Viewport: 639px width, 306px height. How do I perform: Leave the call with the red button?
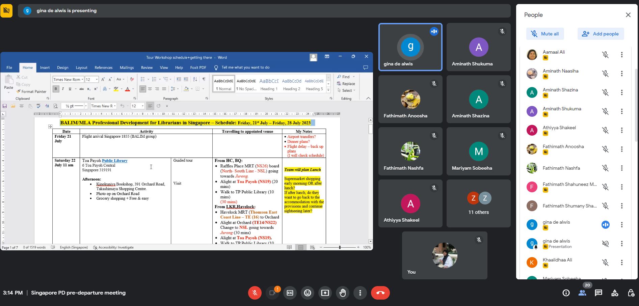(380, 293)
